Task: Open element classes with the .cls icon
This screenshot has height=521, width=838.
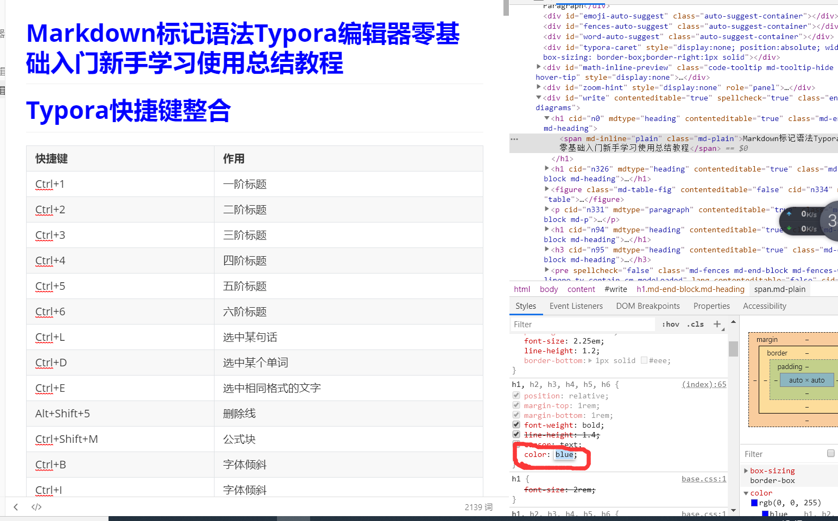Action: point(695,324)
